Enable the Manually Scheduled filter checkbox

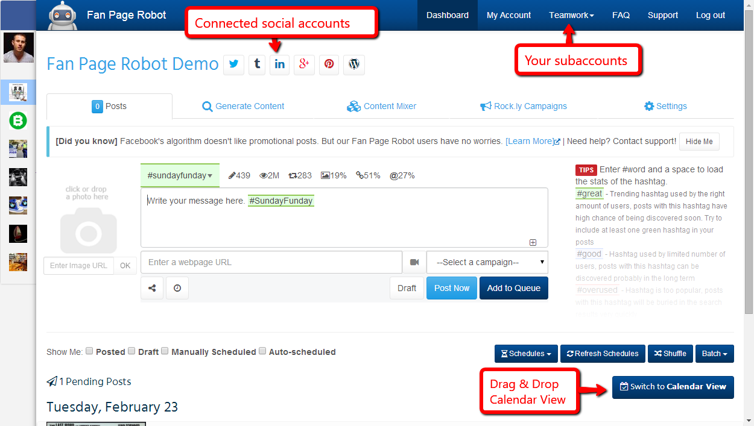click(165, 351)
